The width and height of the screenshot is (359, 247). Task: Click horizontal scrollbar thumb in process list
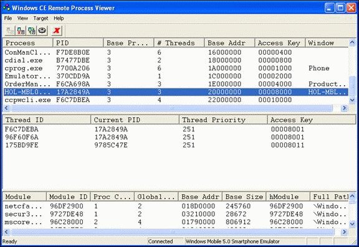(x=172, y=108)
